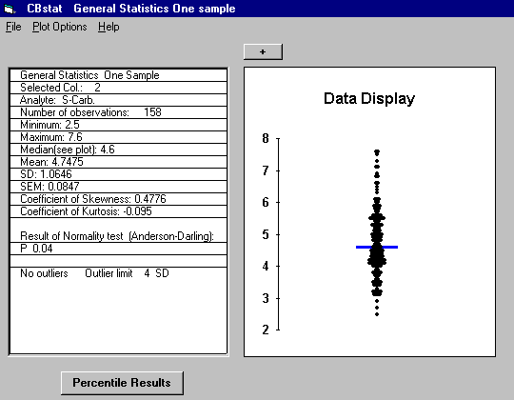The height and width of the screenshot is (400, 514).
Task: Click the y-axis label 7
Action: coord(266,170)
